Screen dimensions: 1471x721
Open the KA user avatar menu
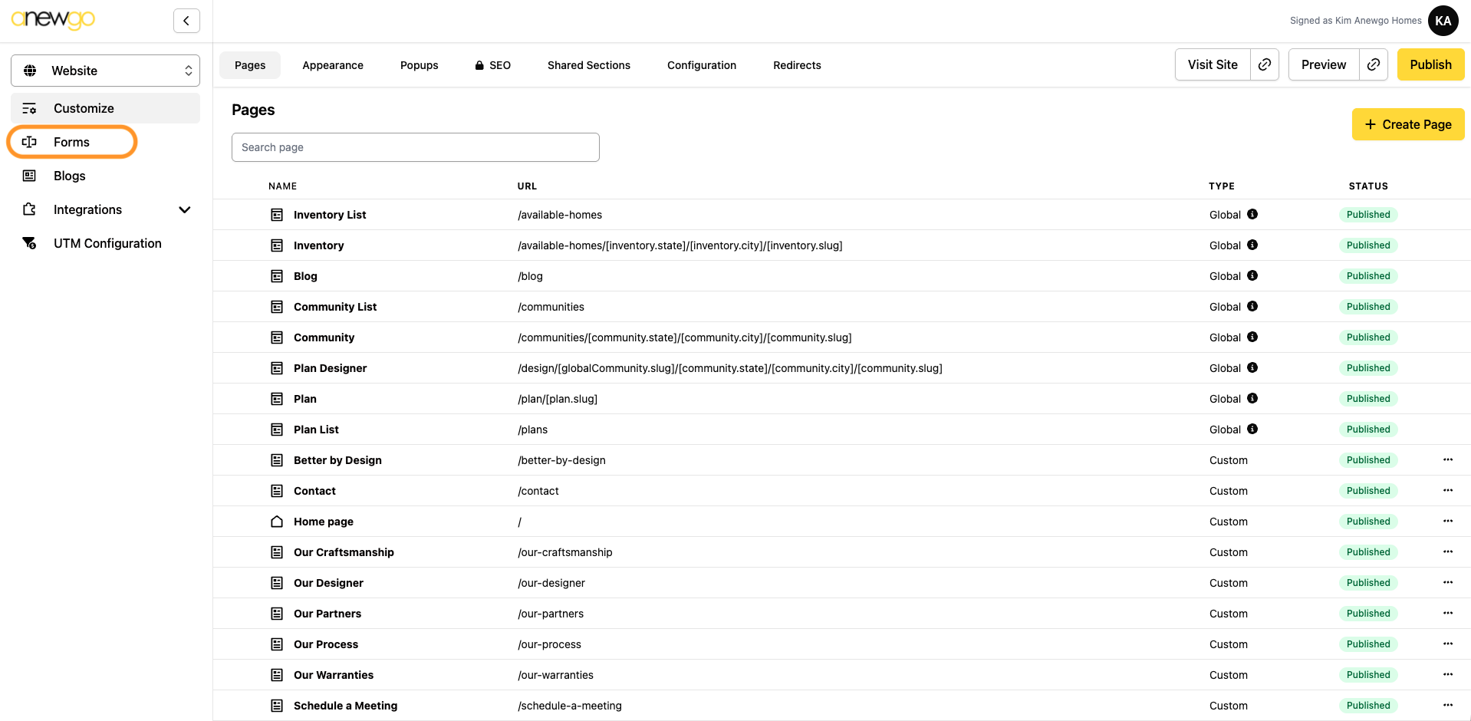point(1443,21)
